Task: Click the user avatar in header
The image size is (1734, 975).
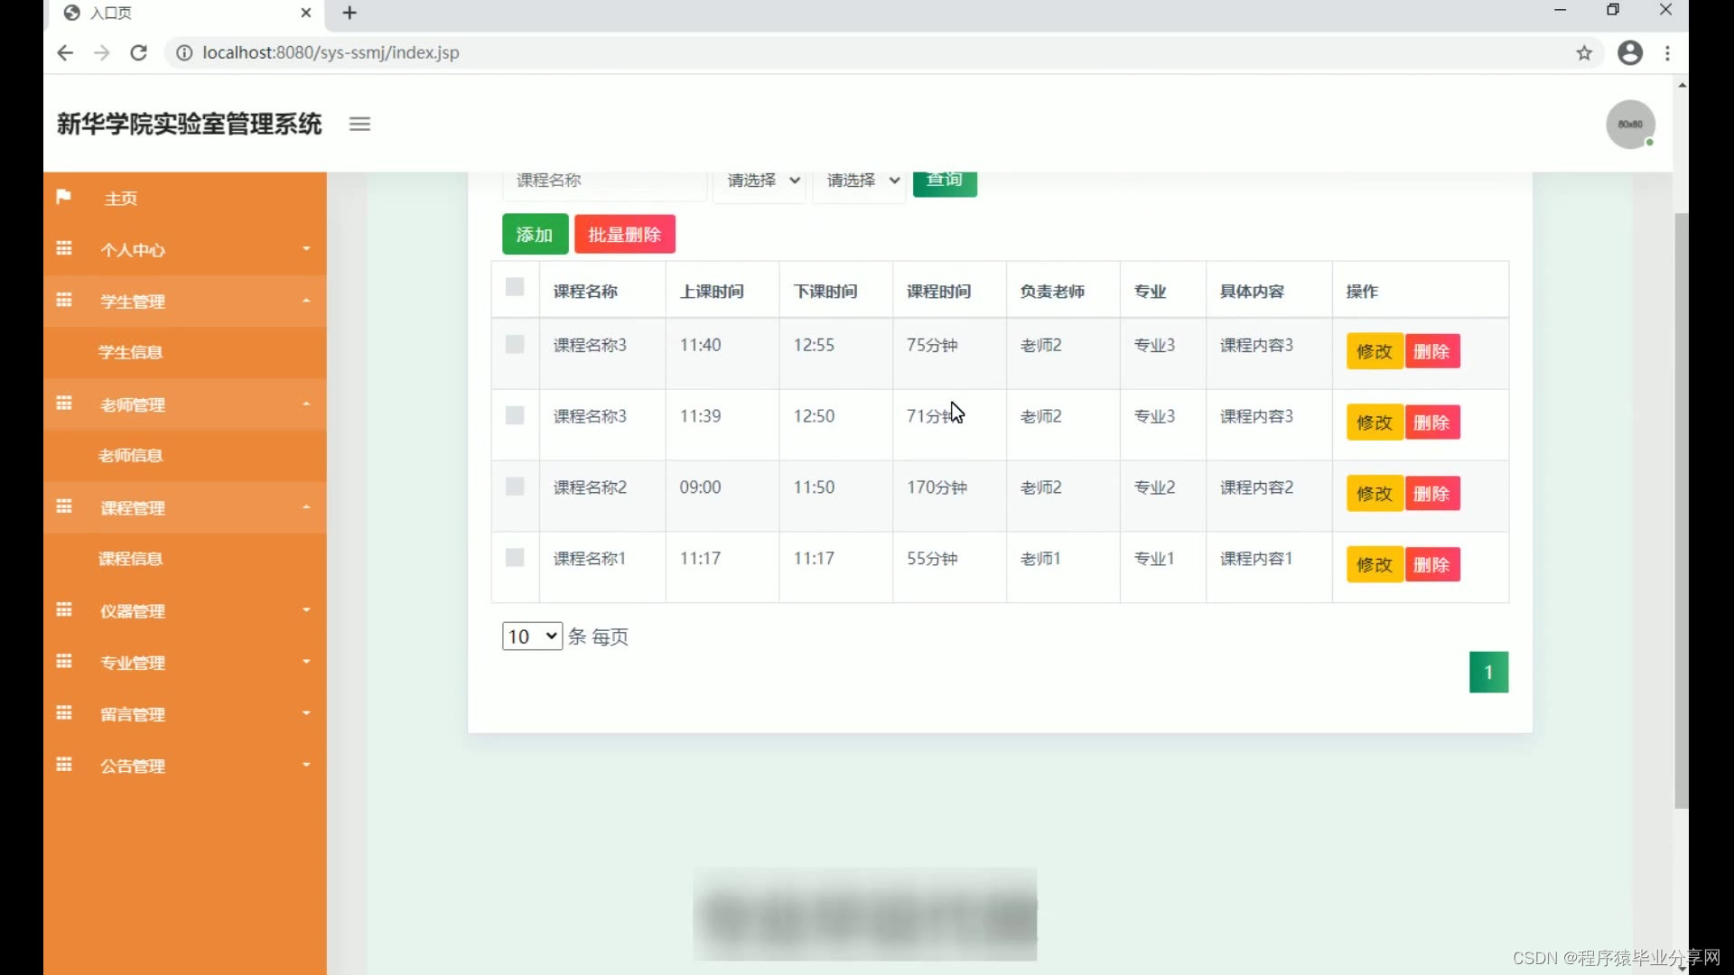Action: 1629,125
